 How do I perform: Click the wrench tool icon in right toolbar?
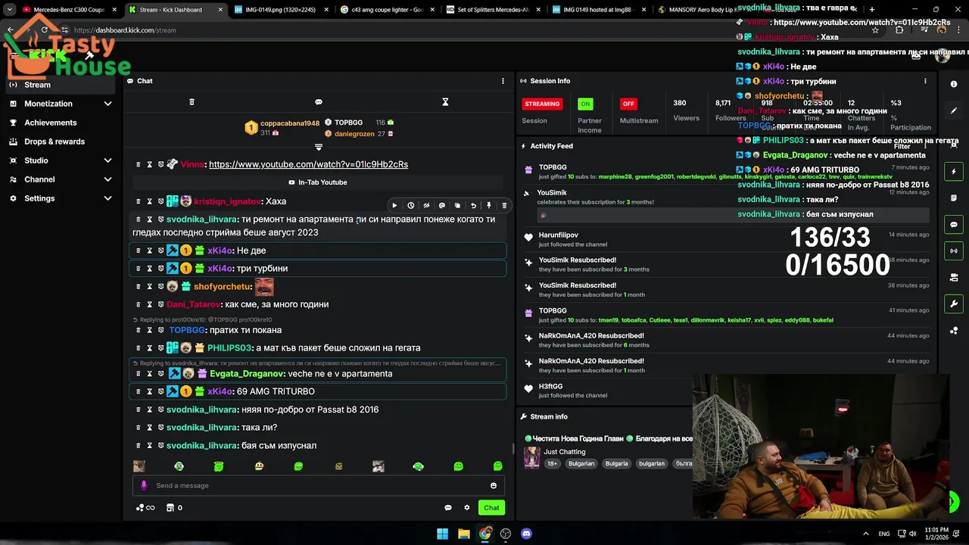(954, 304)
